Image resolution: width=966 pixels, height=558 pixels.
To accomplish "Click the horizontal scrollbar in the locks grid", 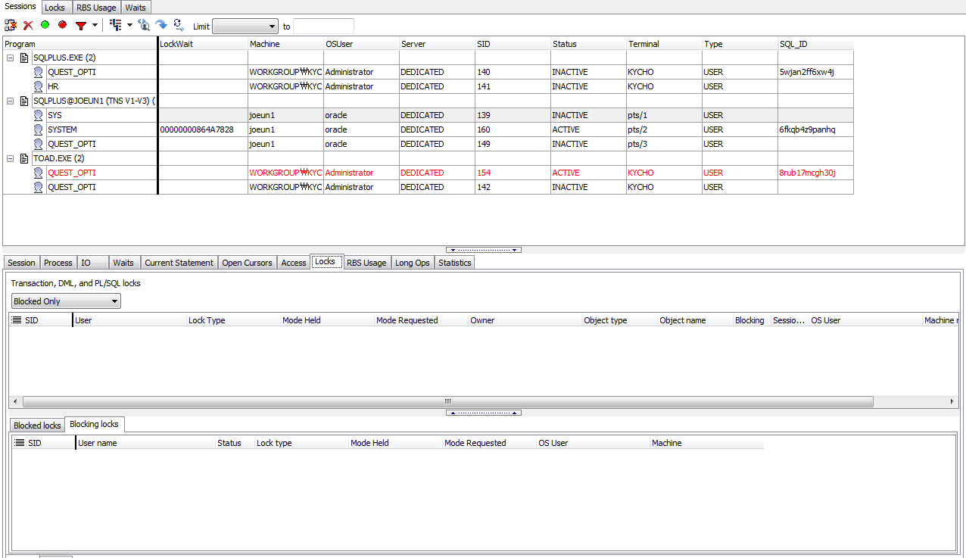I will click(447, 401).
